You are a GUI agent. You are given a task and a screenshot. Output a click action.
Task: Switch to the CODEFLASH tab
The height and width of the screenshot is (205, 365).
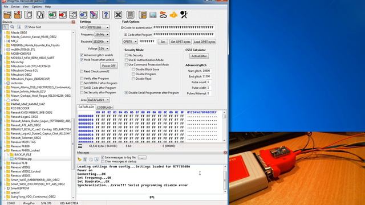[x=104, y=108]
